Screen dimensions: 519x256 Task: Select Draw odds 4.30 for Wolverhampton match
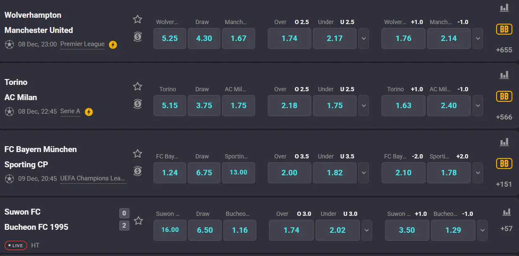click(204, 38)
